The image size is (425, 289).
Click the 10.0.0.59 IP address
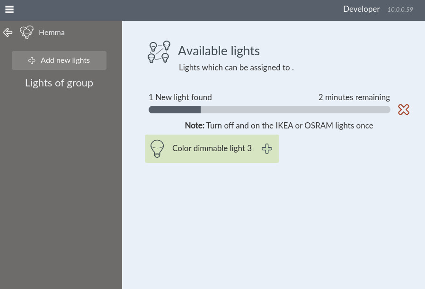click(400, 9)
